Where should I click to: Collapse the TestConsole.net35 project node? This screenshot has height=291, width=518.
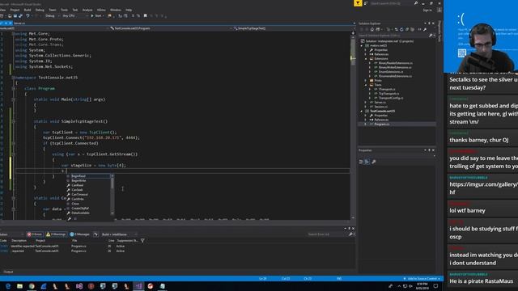pyautogui.click(x=362, y=112)
